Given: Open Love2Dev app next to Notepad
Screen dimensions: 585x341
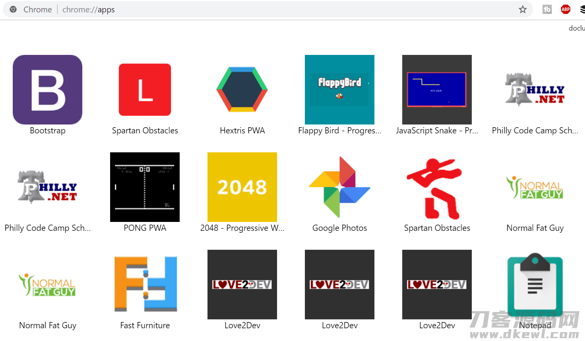Looking at the screenshot, I should tap(437, 285).
